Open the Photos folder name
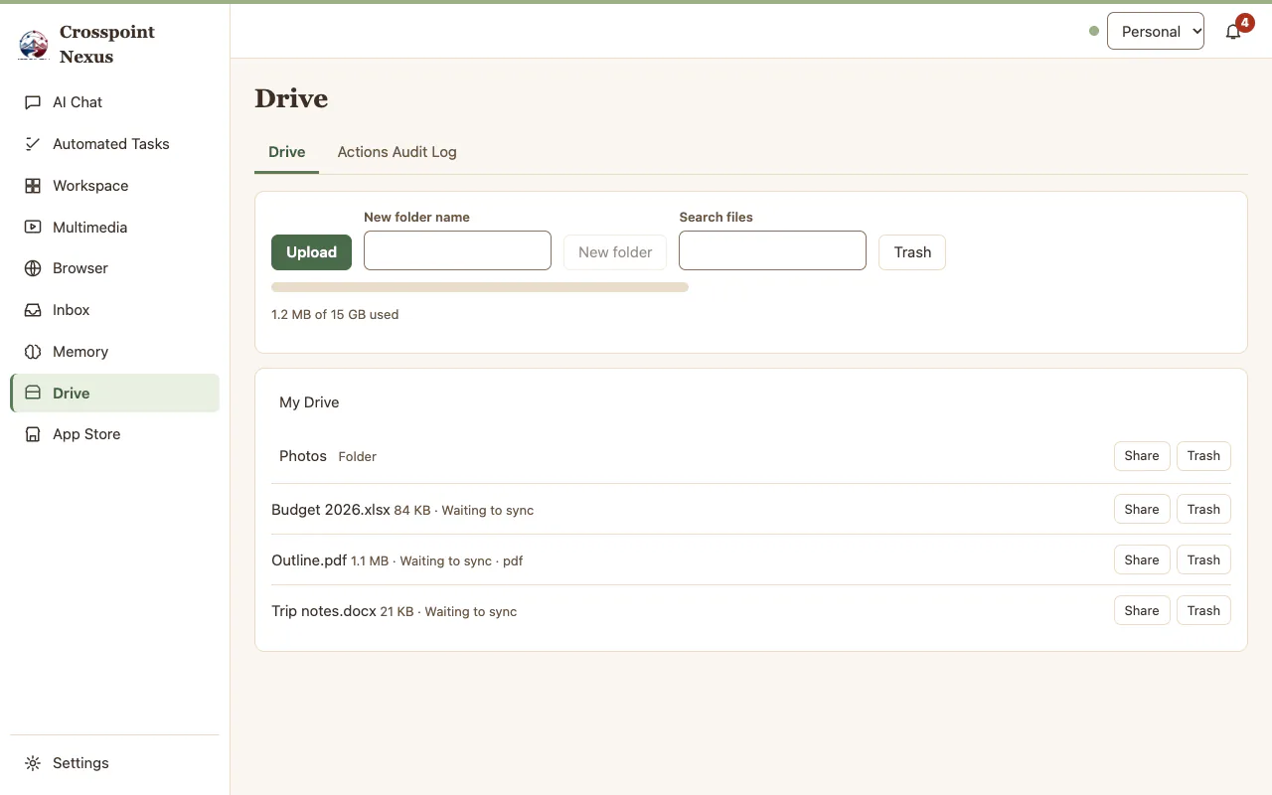The height and width of the screenshot is (795, 1272). [x=303, y=456]
